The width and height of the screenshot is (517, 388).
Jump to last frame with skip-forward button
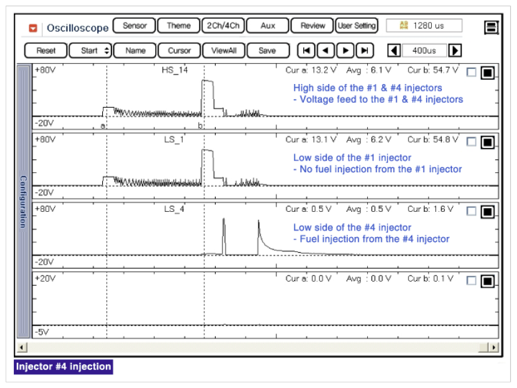tap(365, 51)
